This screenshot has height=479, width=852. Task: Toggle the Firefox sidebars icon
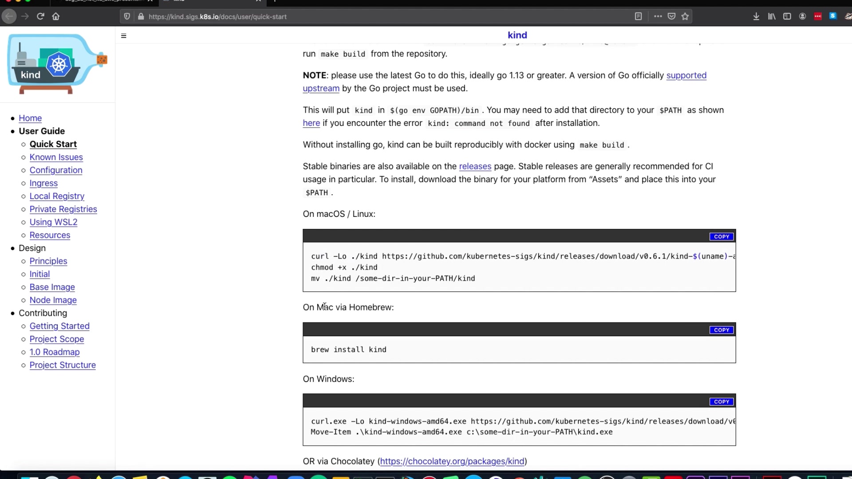click(x=787, y=16)
